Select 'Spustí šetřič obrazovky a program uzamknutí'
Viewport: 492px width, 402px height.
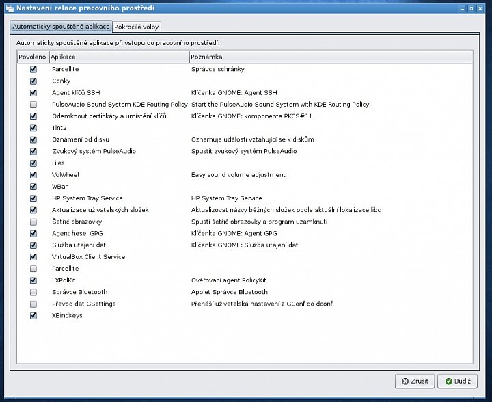point(260,222)
